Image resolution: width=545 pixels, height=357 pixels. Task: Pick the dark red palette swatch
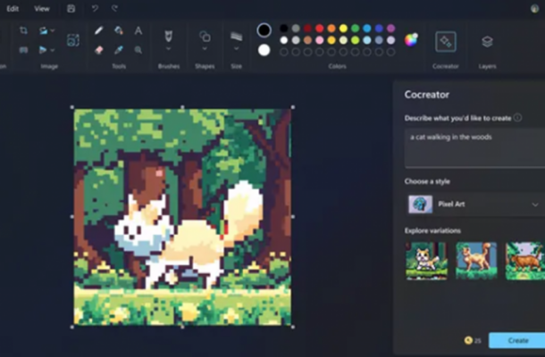pyautogui.click(x=307, y=29)
